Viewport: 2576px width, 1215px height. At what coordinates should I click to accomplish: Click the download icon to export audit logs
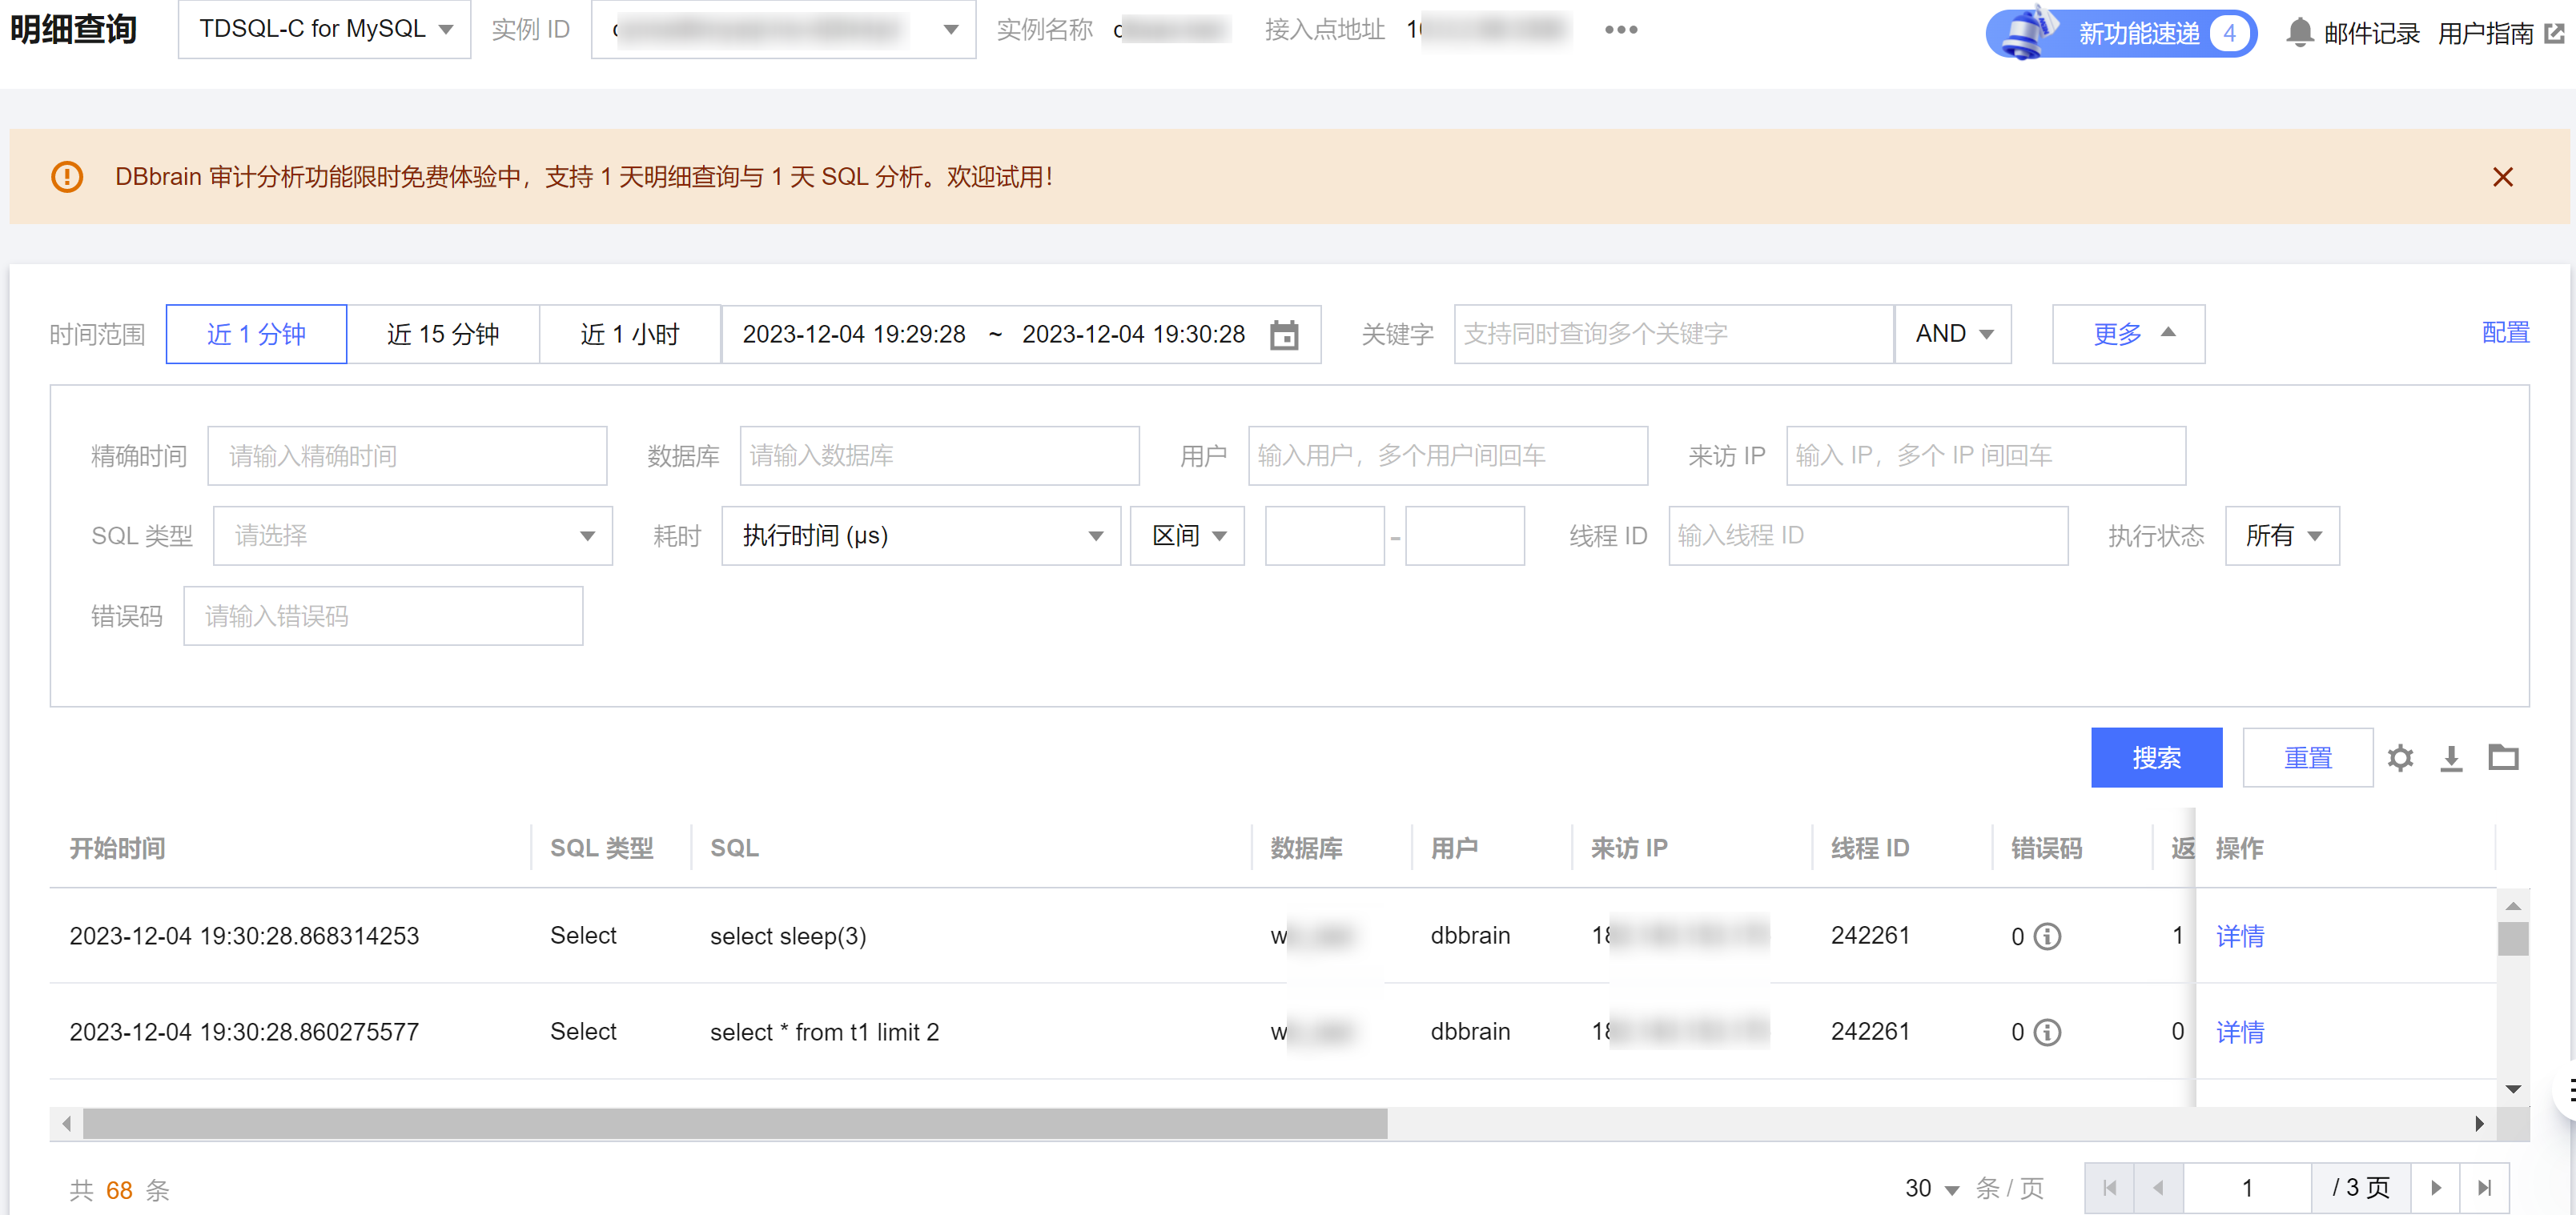click(2452, 757)
